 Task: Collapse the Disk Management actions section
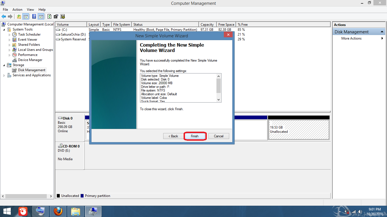point(382,32)
